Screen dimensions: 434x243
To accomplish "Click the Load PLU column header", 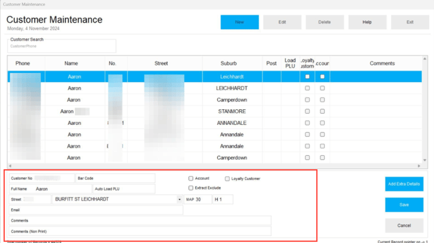I will click(x=290, y=64).
